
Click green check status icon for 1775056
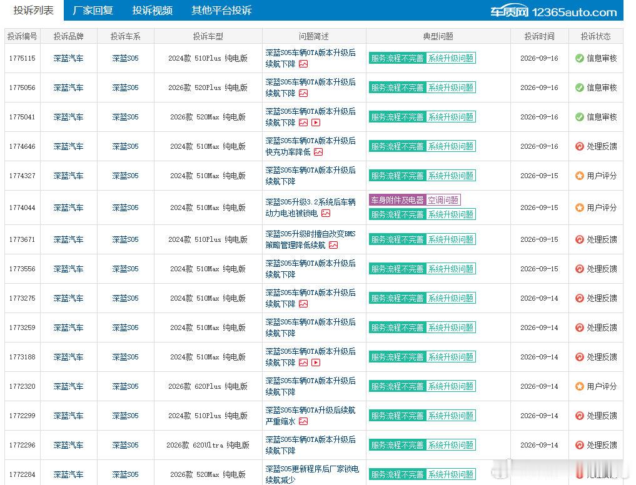pos(580,87)
